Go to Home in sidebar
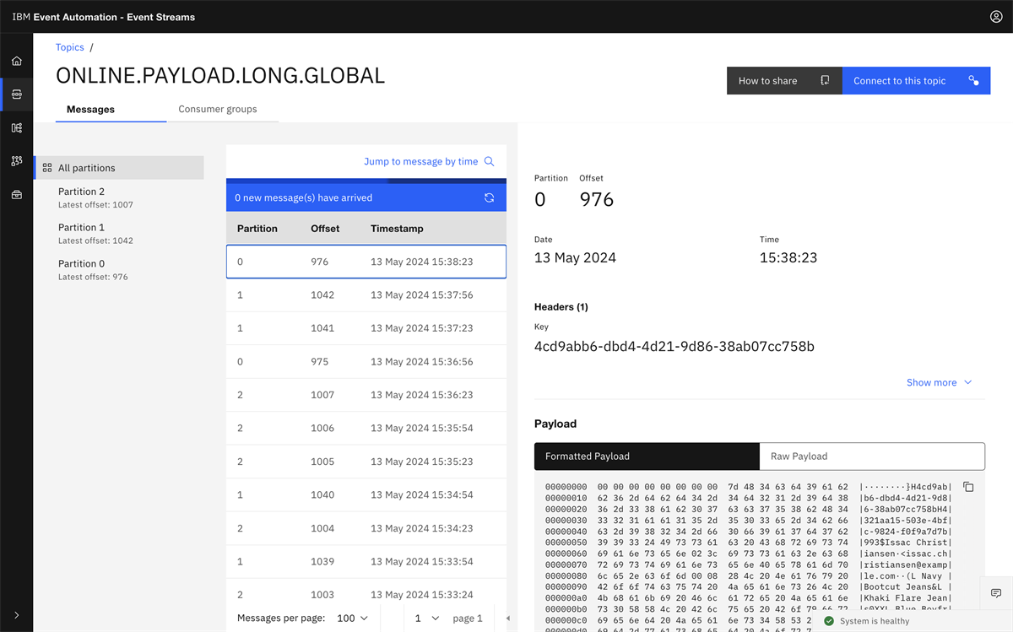 pyautogui.click(x=17, y=62)
